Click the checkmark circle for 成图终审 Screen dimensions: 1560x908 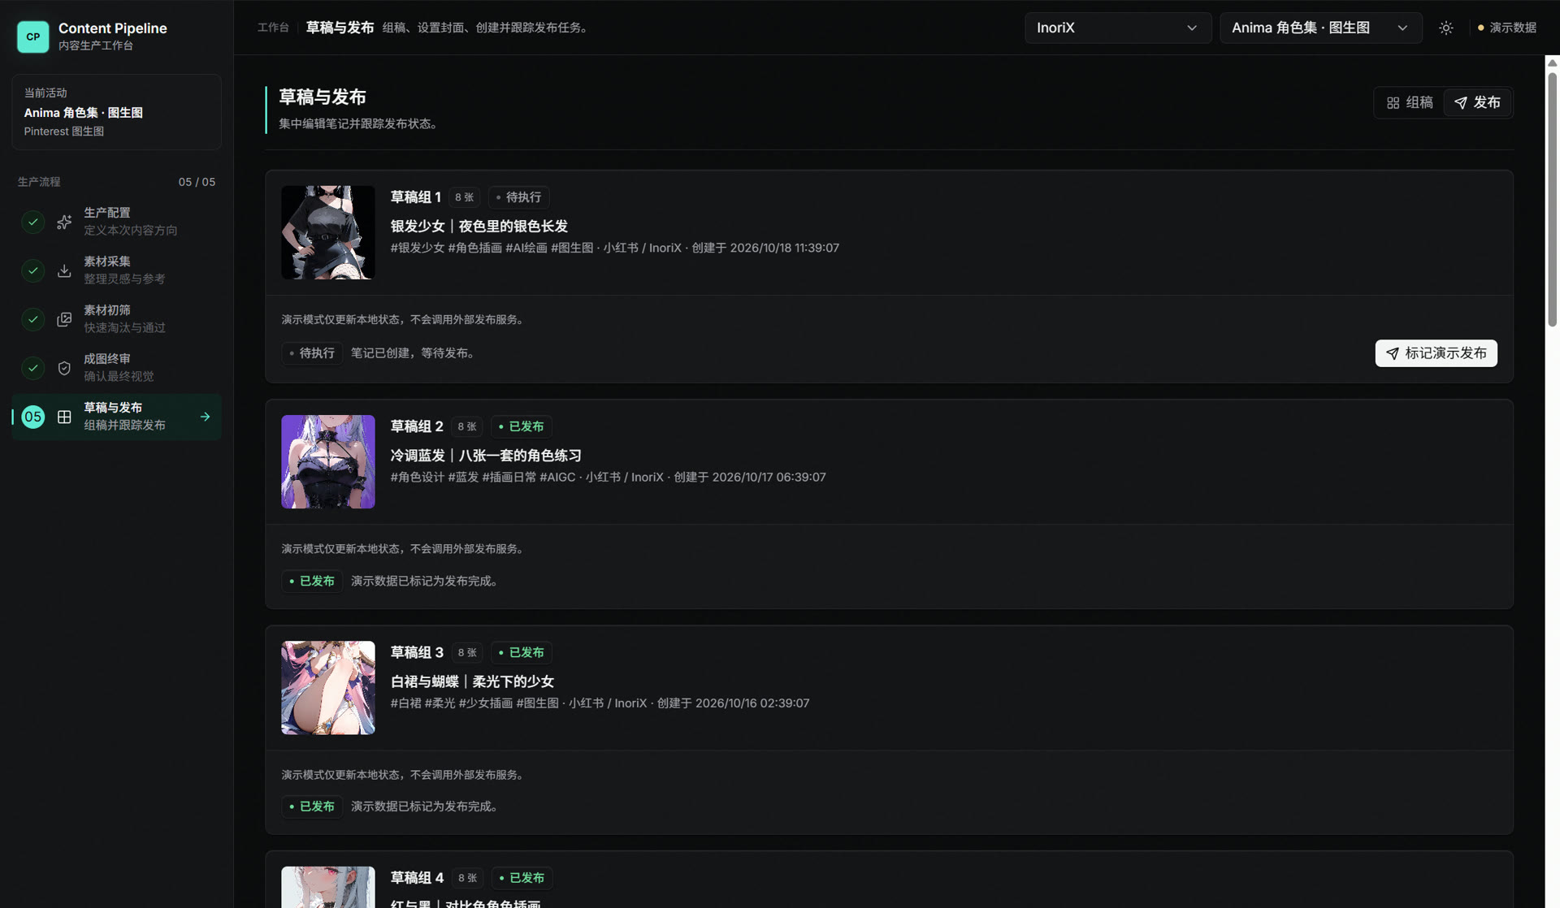32,368
